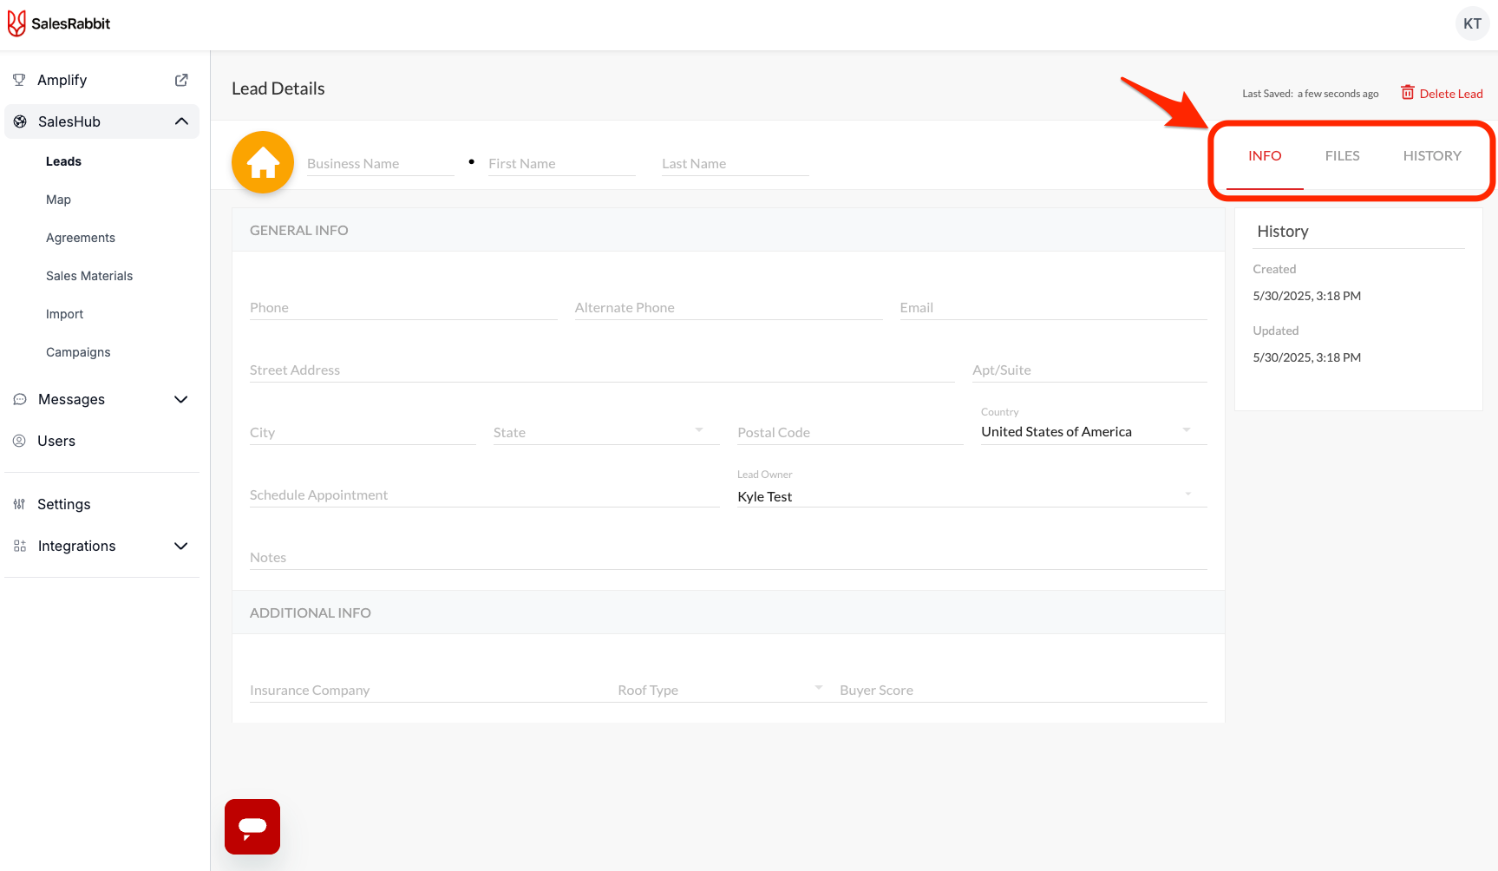Open the State dropdown
The image size is (1498, 871).
[x=606, y=432]
